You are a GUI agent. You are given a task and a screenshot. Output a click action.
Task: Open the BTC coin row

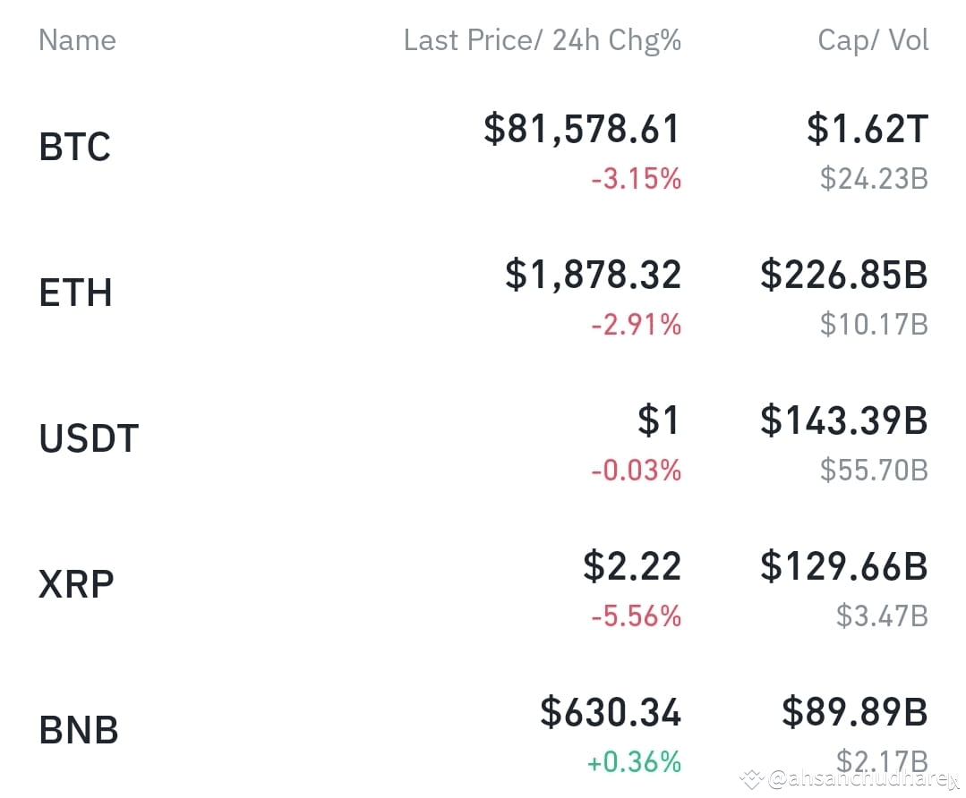click(483, 149)
